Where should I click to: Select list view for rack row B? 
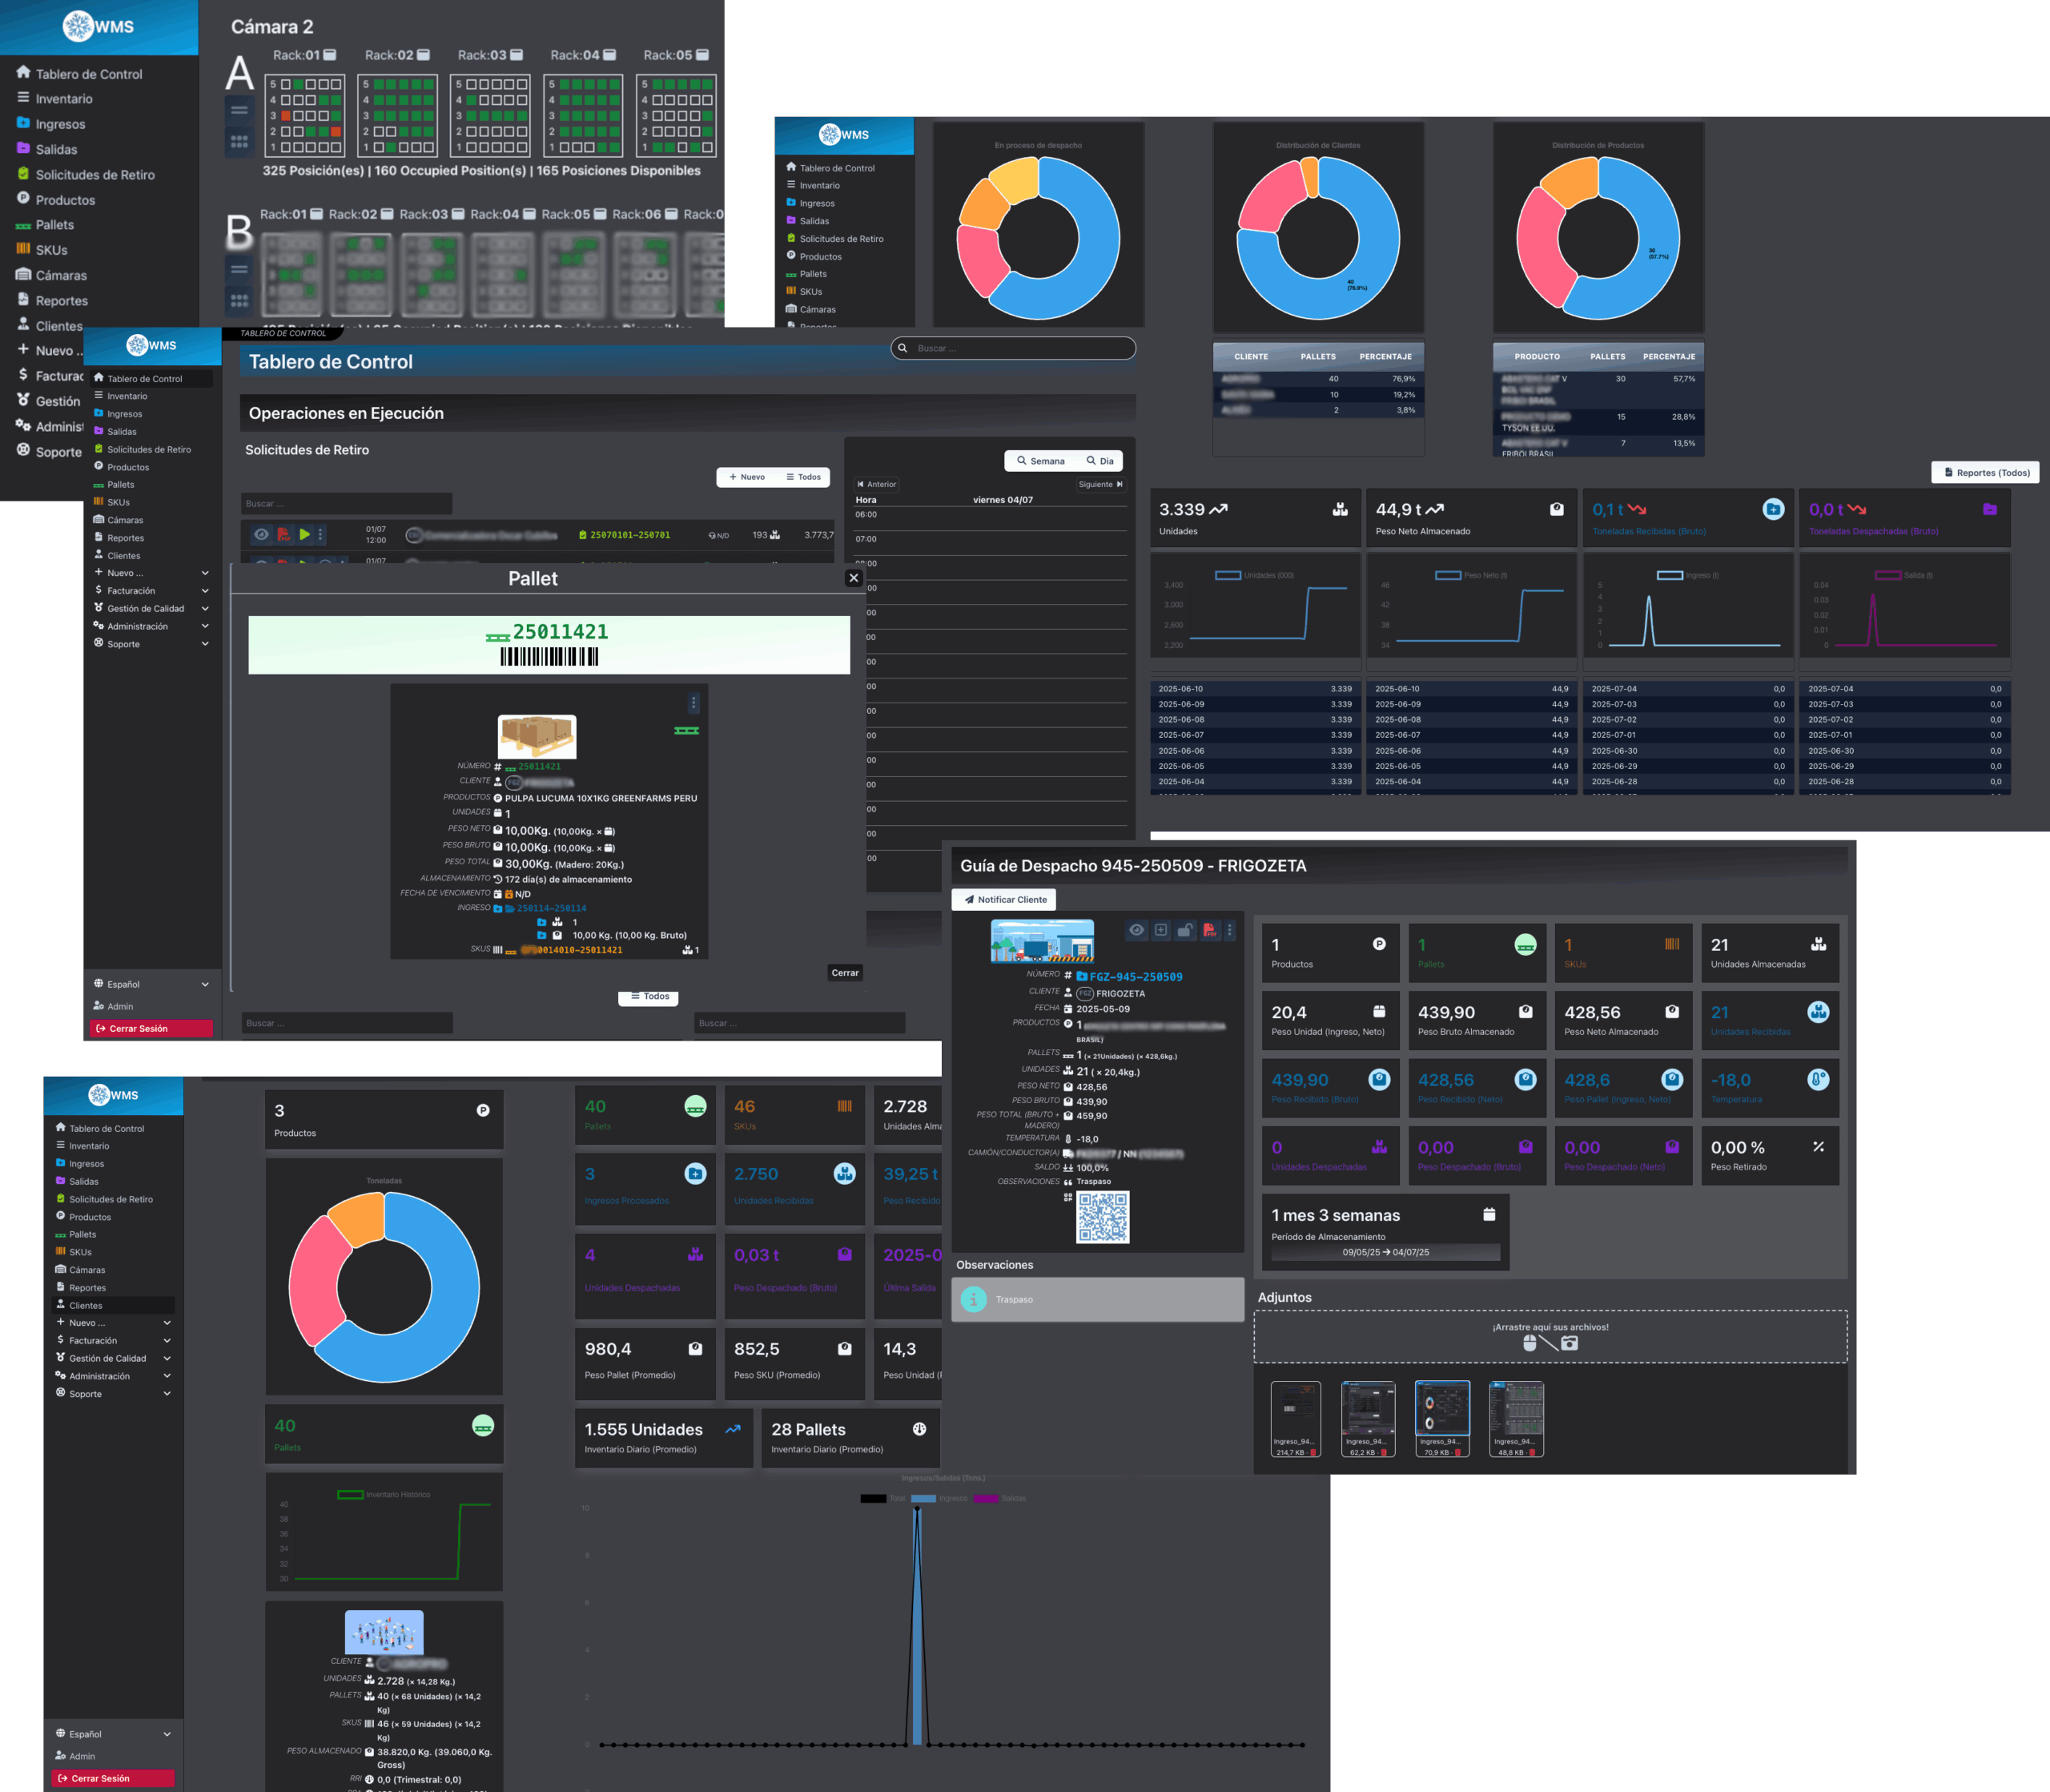pyautogui.click(x=240, y=268)
